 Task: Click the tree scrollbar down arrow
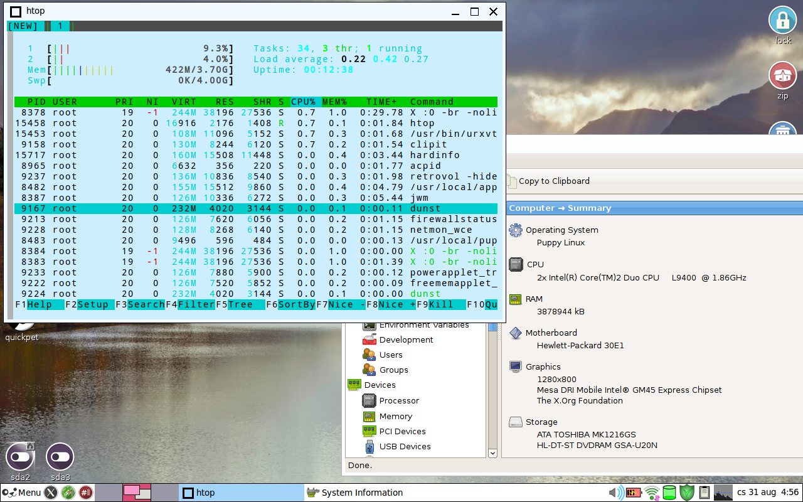coord(492,453)
